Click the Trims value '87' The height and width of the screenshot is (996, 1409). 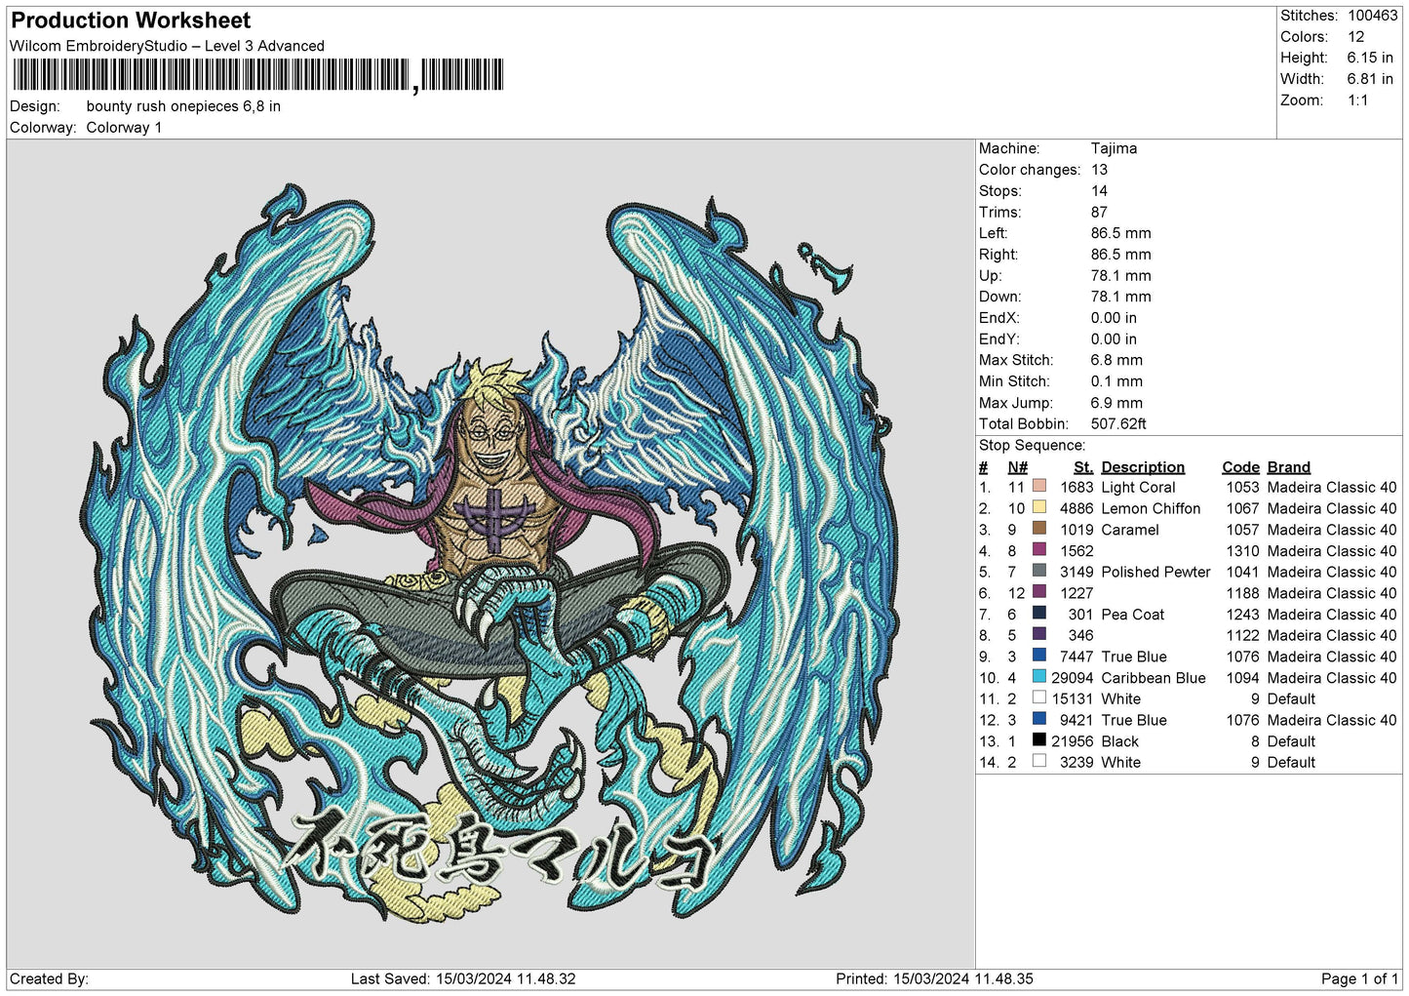point(1099,212)
